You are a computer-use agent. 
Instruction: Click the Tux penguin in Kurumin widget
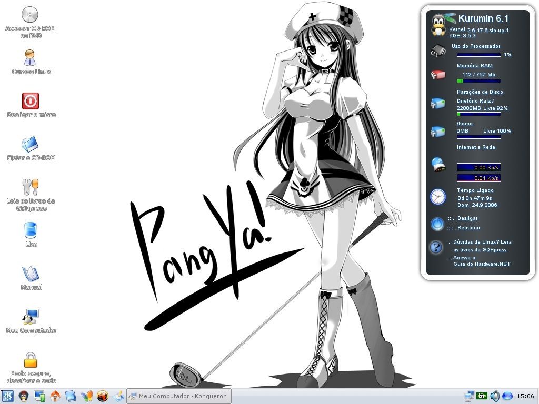click(438, 26)
